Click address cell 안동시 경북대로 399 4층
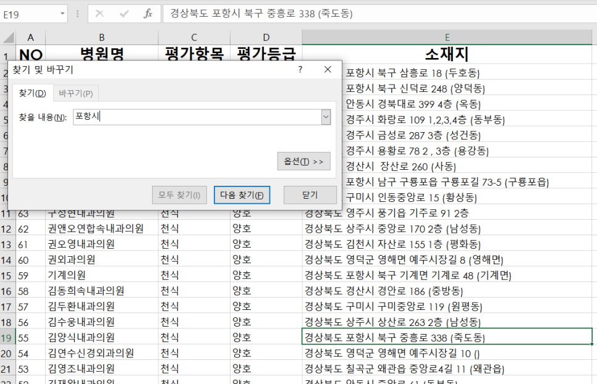This screenshot has height=384, width=597. point(467,104)
